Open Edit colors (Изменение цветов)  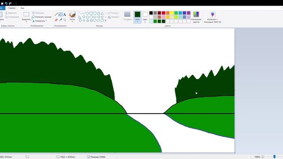tap(196, 17)
